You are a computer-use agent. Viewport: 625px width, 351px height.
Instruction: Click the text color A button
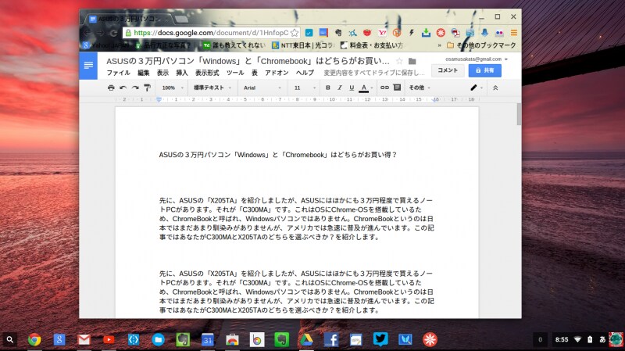(x=364, y=88)
